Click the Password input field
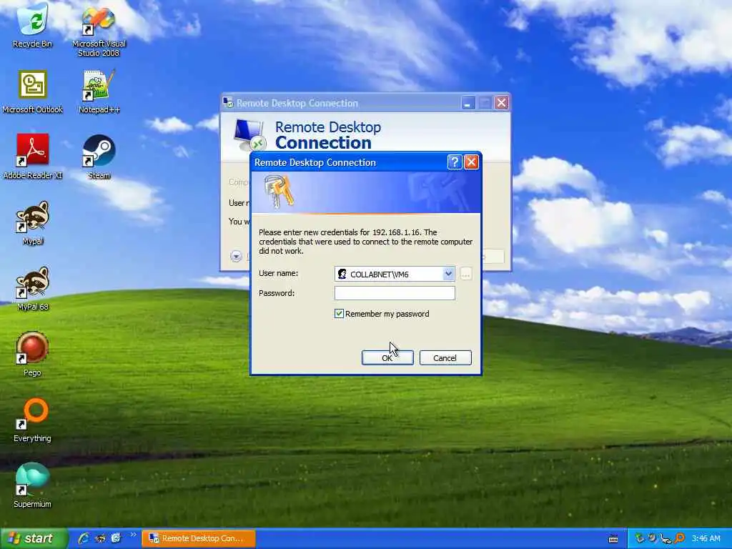The width and height of the screenshot is (732, 549). 395,293
